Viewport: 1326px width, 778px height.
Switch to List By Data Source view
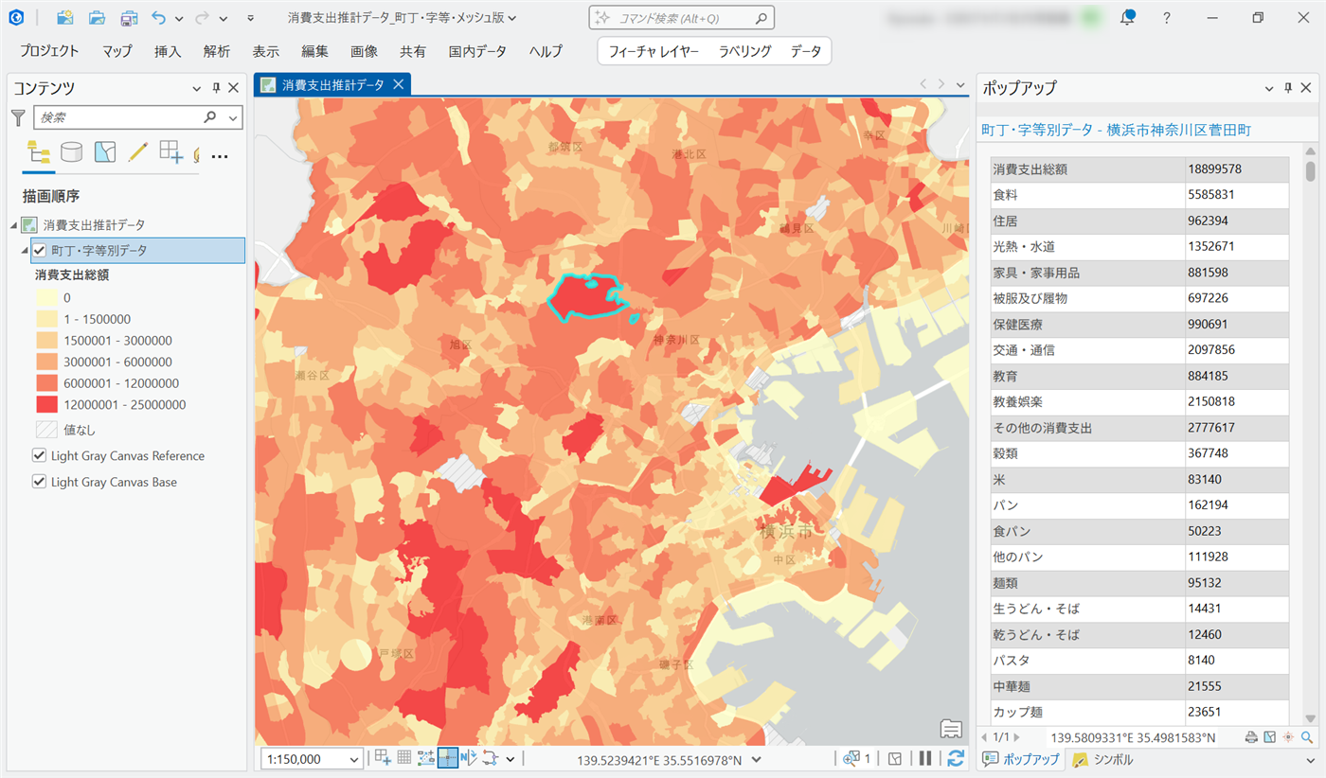tap(71, 152)
